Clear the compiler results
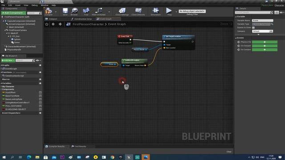 (229, 152)
